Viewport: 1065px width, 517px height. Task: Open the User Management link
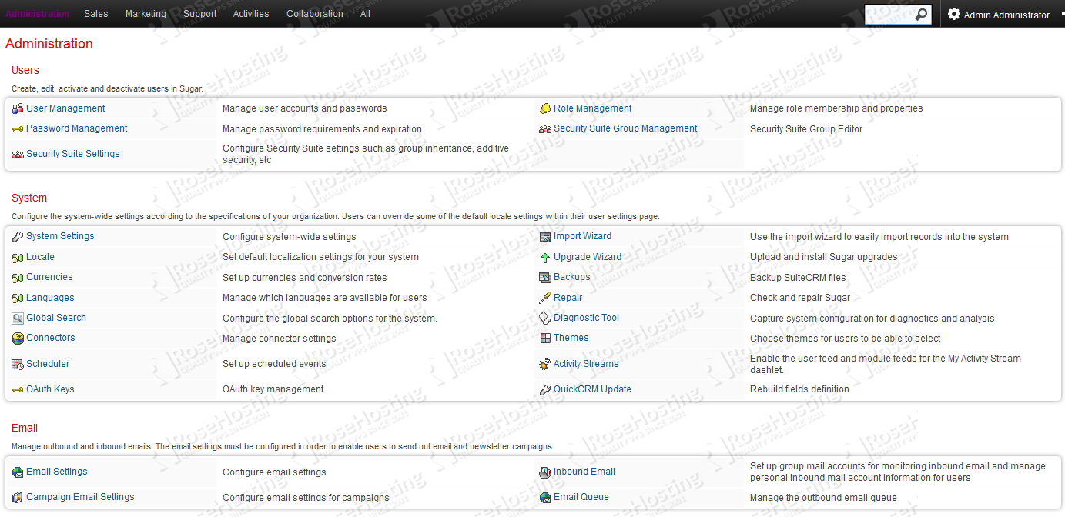coord(65,108)
